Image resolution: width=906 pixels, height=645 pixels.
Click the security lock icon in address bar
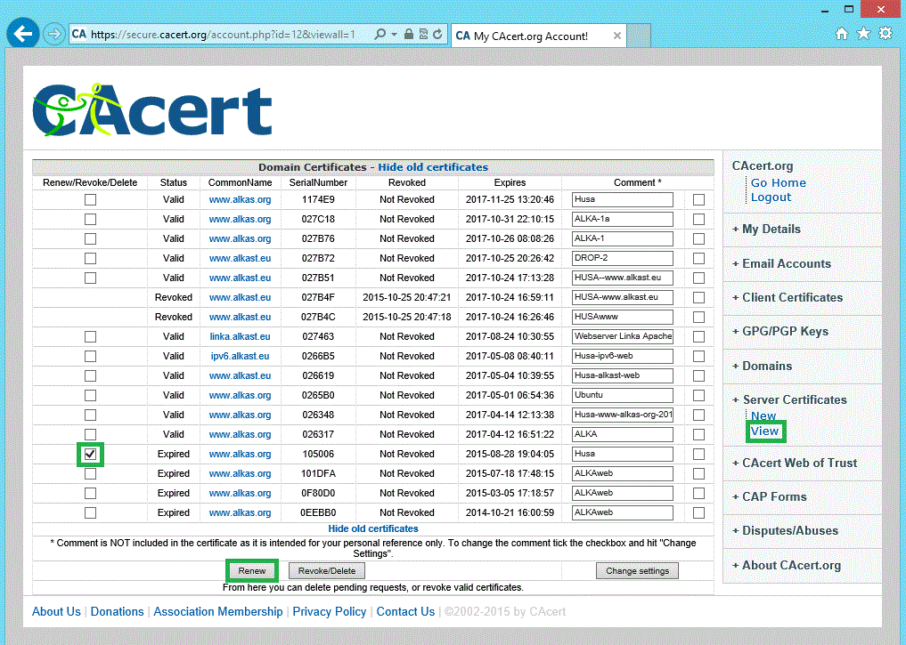coord(408,35)
